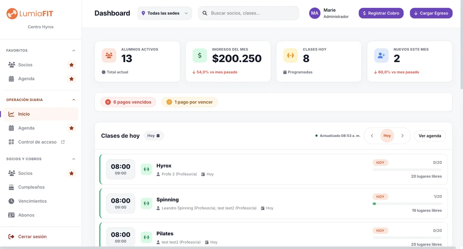Select the round Hoy button in the date navigator
The height and width of the screenshot is (249, 463).
(387, 136)
